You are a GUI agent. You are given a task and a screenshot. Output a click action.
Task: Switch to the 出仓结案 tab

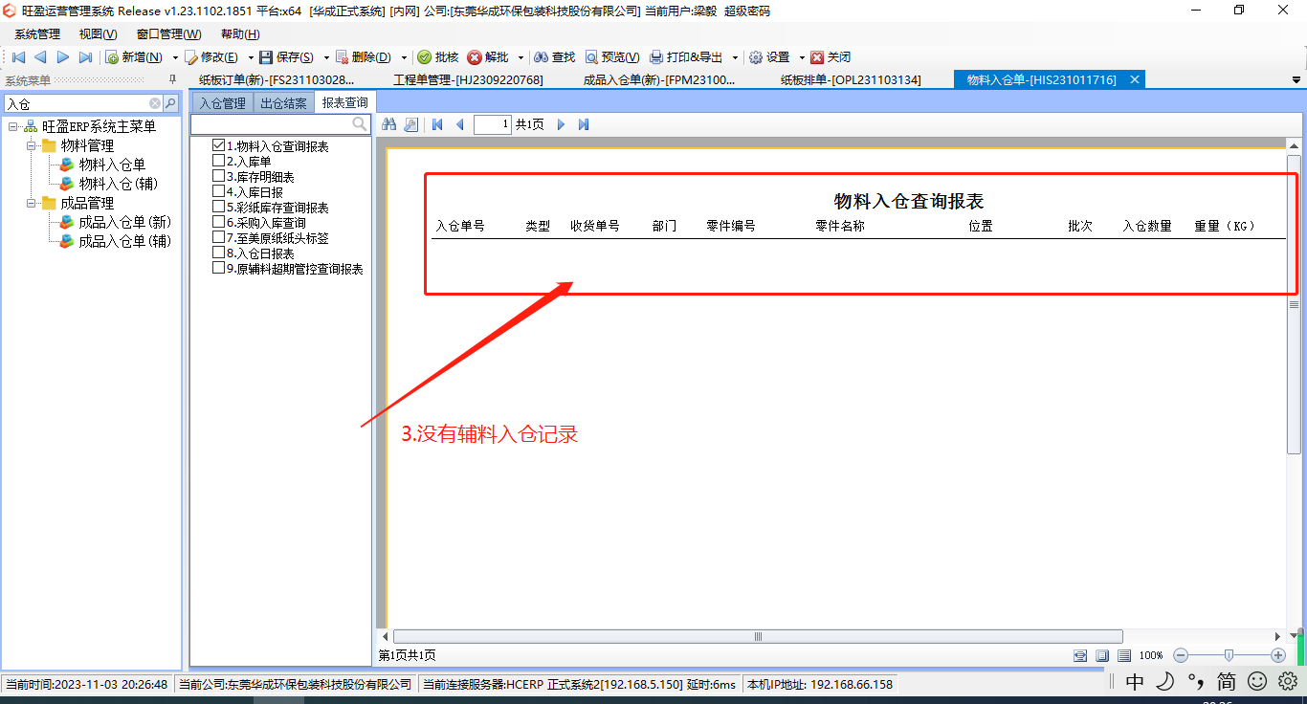(283, 103)
